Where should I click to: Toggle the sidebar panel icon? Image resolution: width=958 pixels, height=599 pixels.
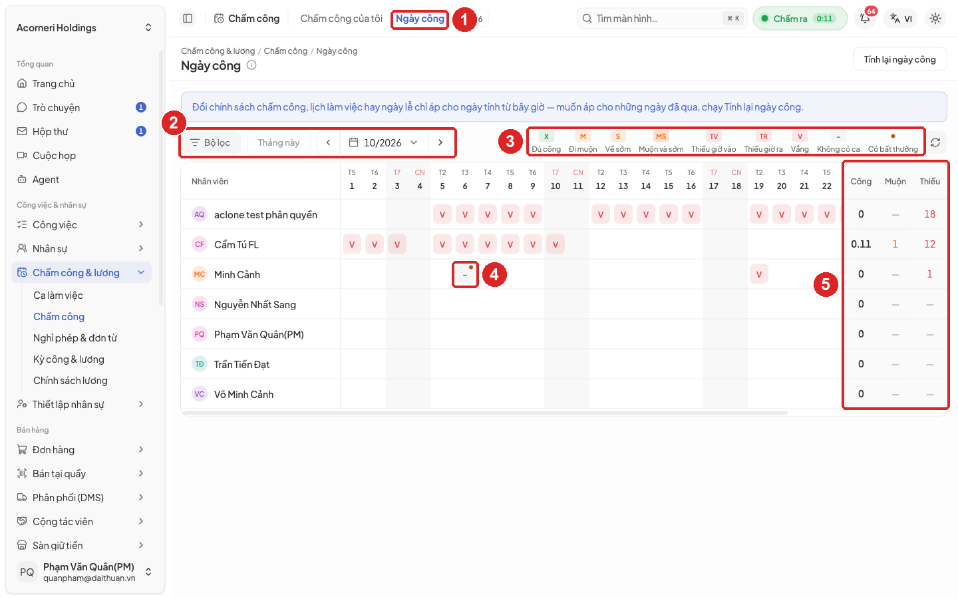[188, 19]
